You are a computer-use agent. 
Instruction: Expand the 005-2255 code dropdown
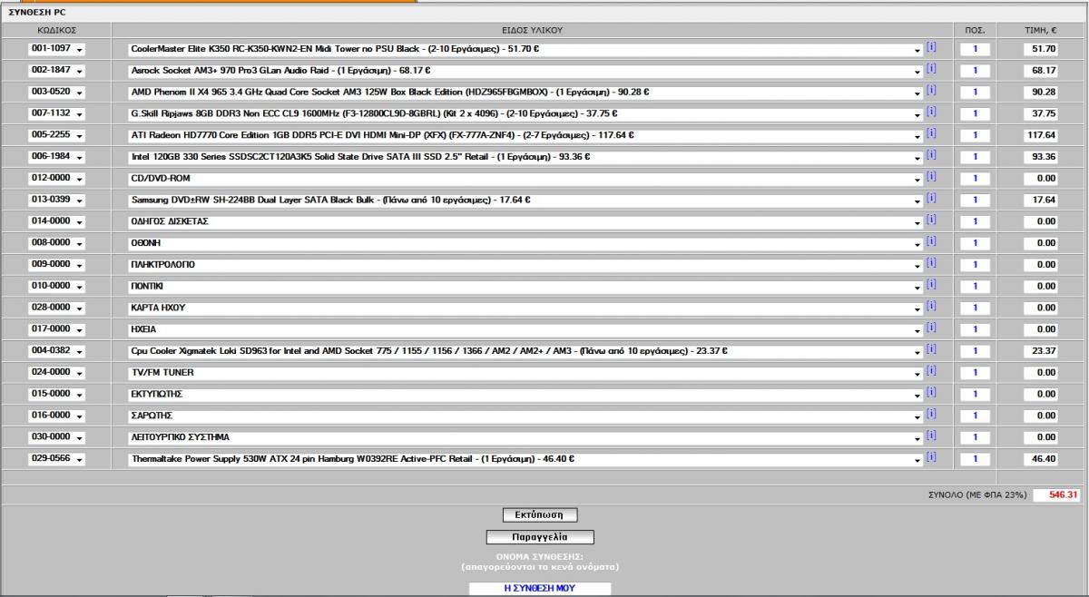tap(56, 135)
